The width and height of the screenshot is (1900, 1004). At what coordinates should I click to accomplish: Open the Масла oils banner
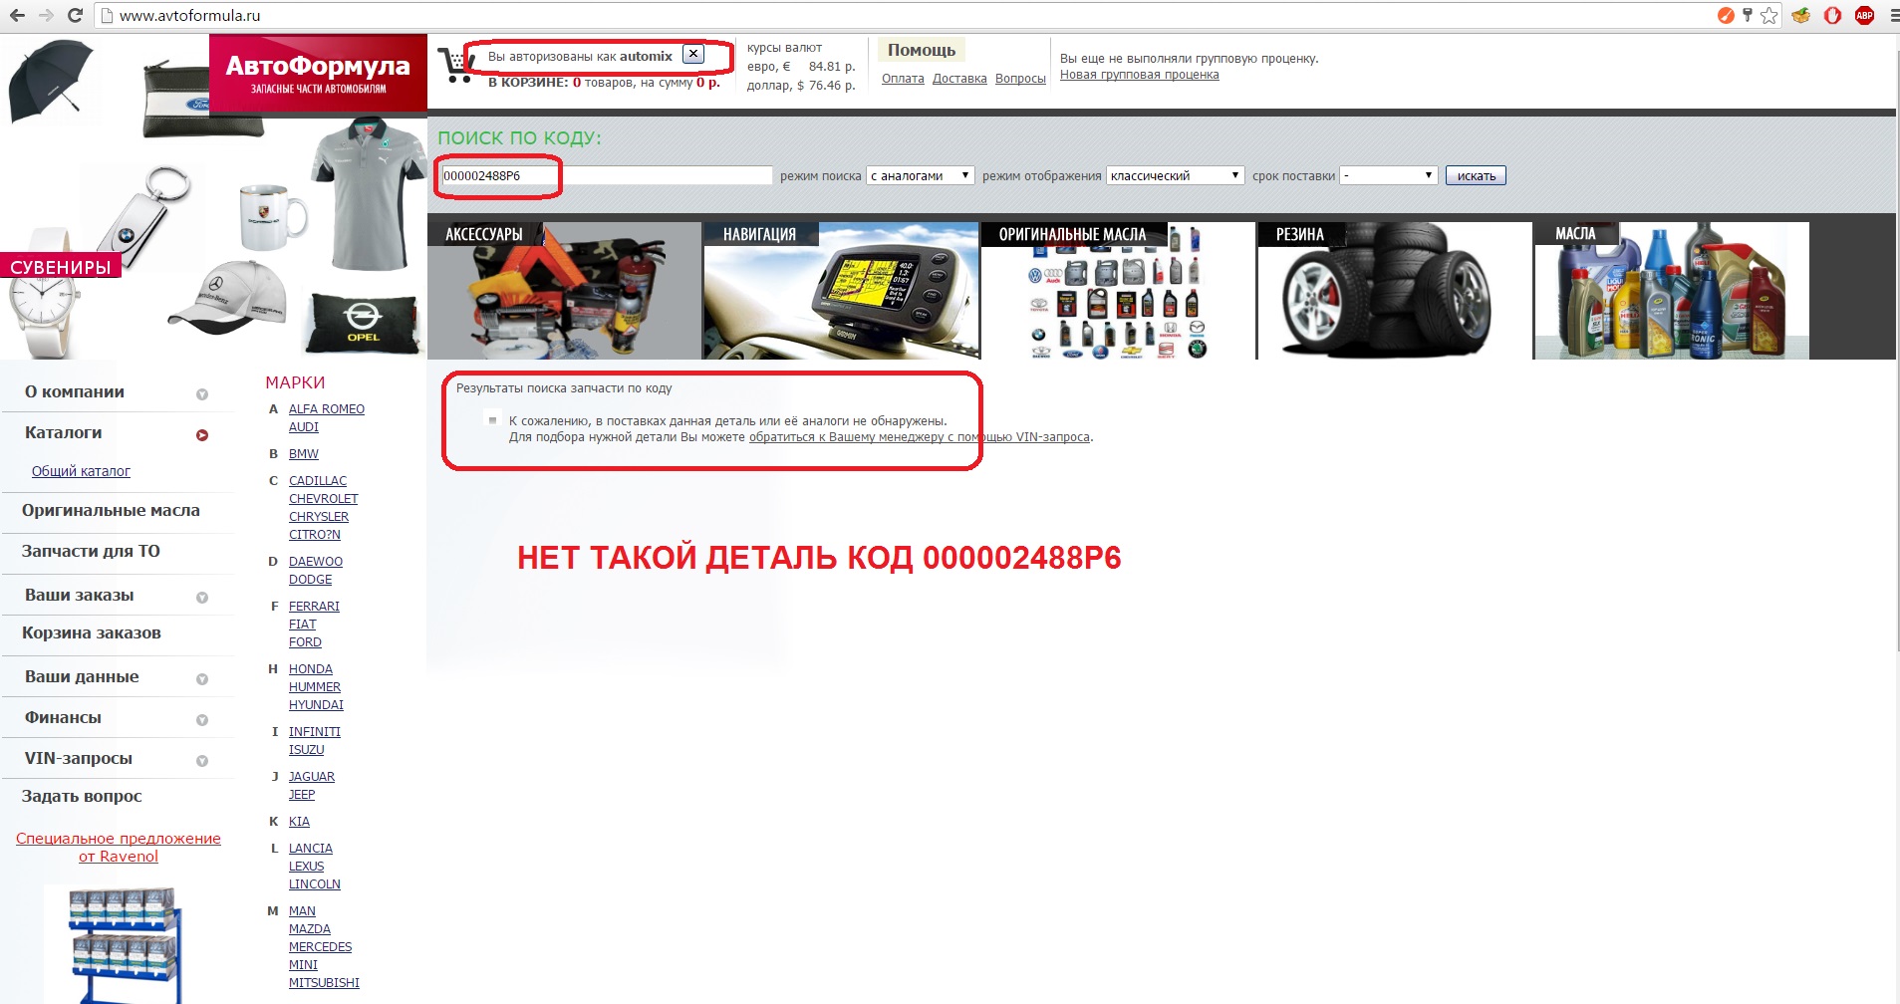click(1671, 290)
